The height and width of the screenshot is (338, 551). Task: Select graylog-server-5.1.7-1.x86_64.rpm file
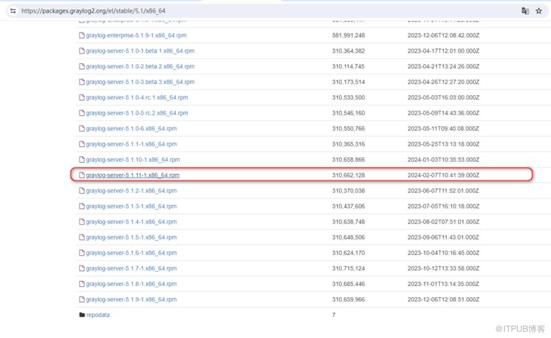[x=131, y=269]
